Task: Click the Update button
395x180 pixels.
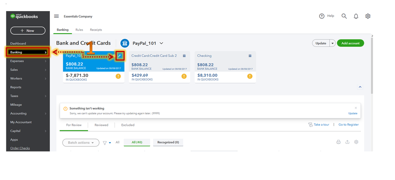Action: click(321, 43)
